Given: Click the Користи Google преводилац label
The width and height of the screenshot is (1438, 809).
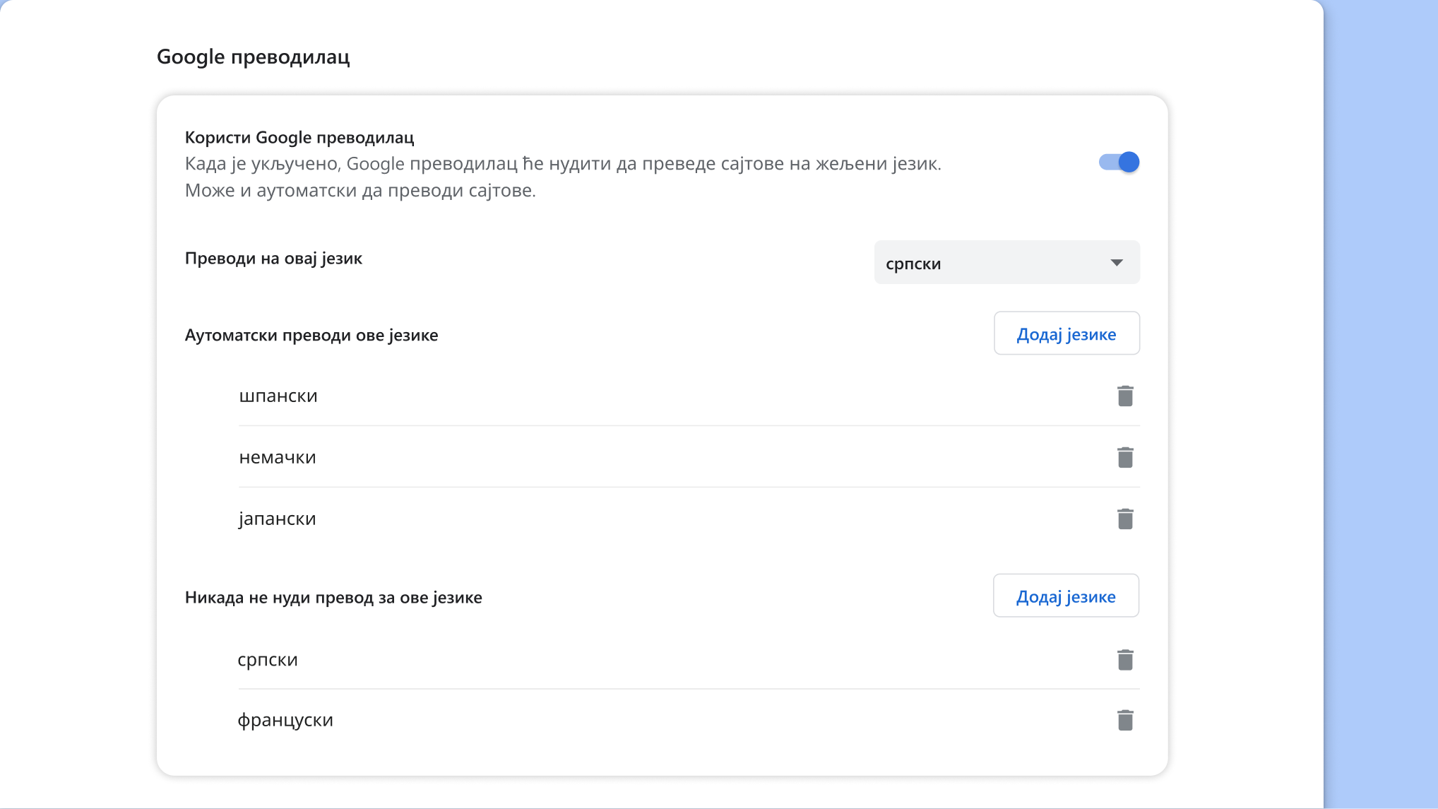Looking at the screenshot, I should (299, 138).
